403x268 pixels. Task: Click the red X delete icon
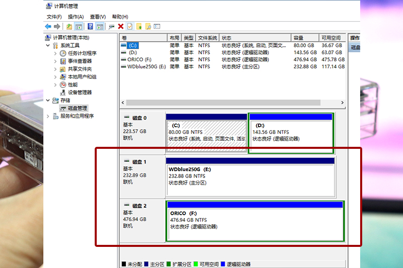[x=121, y=27]
